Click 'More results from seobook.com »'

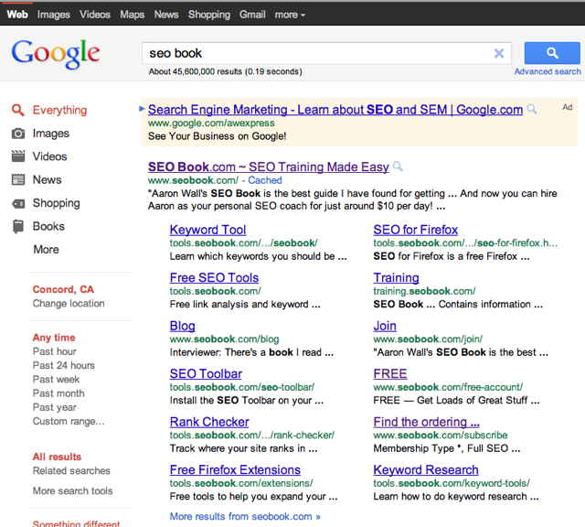pyautogui.click(x=245, y=516)
